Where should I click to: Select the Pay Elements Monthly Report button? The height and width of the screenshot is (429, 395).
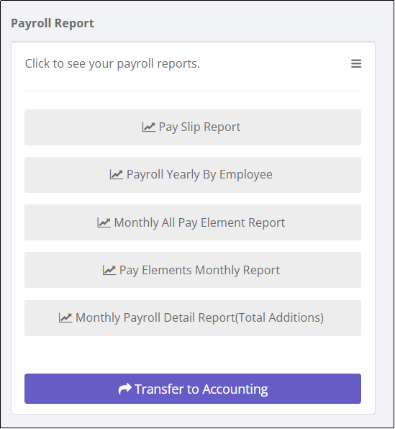pos(193,270)
